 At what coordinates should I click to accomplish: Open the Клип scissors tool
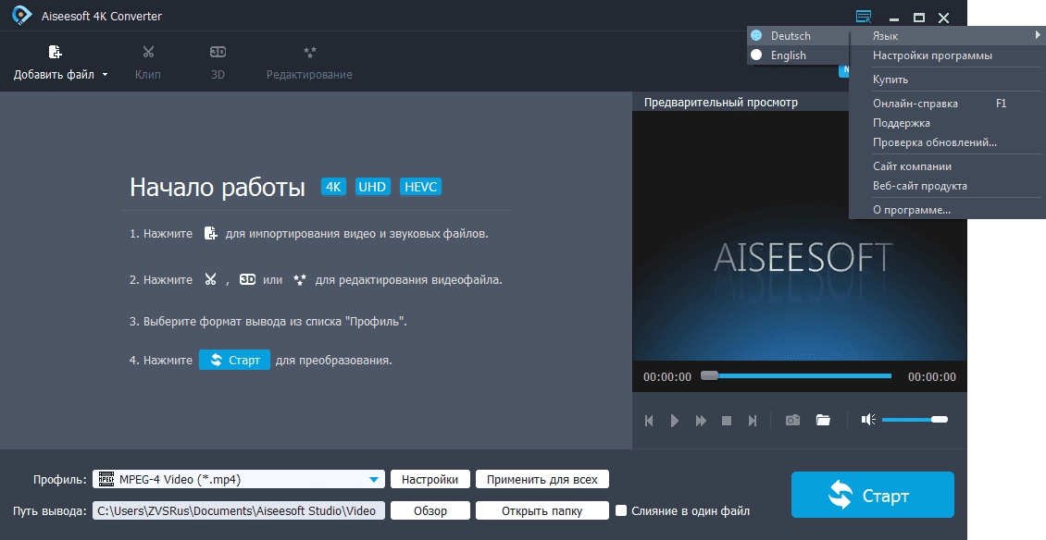click(148, 52)
